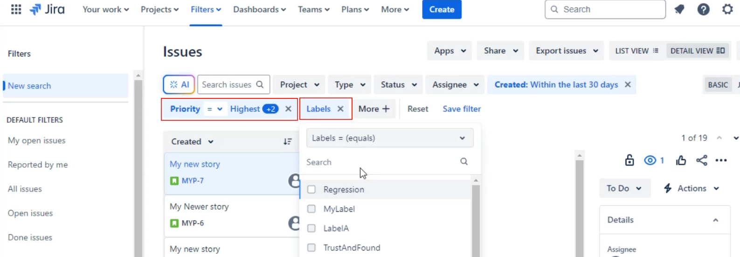
Task: Click the top Search field
Action: tap(605, 9)
